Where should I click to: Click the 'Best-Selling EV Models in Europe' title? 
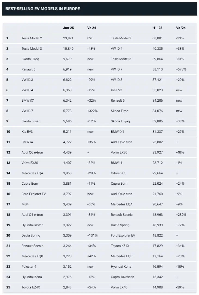(43, 9)
